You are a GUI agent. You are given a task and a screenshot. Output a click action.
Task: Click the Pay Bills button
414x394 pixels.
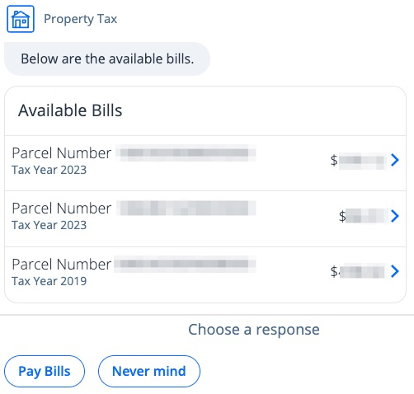point(45,371)
